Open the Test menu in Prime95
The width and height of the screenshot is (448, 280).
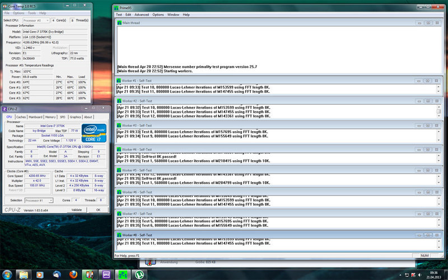(x=119, y=15)
